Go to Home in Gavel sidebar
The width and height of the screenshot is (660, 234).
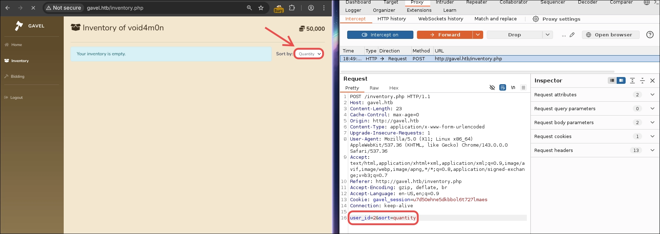coord(13,45)
